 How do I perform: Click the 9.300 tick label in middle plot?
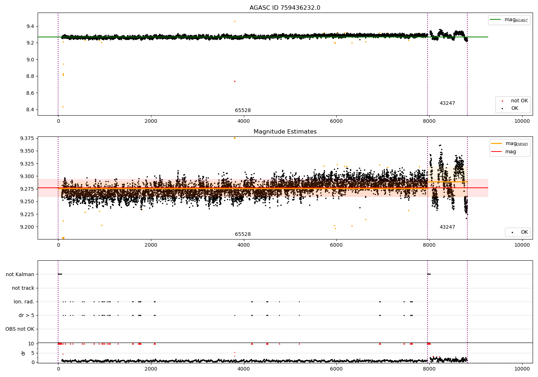27,176
